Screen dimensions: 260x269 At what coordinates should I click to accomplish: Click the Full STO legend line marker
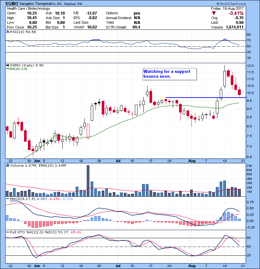(7, 232)
